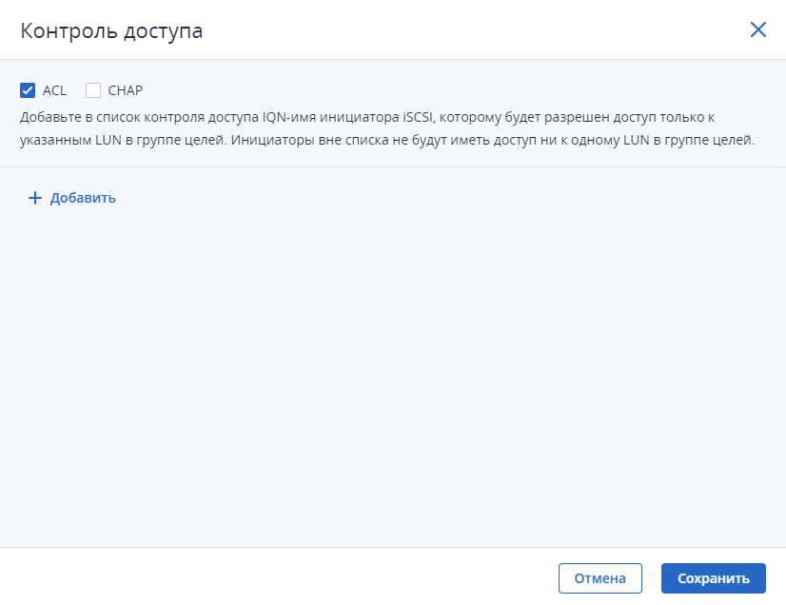786x605 pixels.
Task: Save changes with the Сохранить button
Action: point(714,578)
